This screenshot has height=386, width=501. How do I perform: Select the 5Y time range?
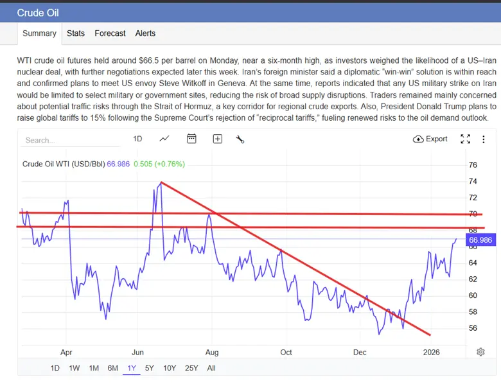point(150,368)
